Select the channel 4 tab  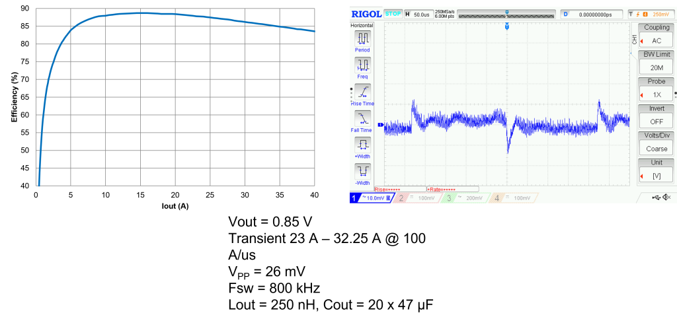[x=512, y=198]
